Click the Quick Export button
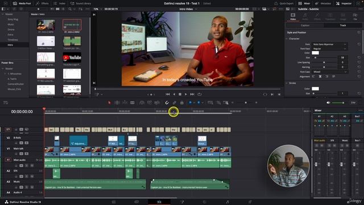364x205 pixels. pyautogui.click(x=284, y=3)
